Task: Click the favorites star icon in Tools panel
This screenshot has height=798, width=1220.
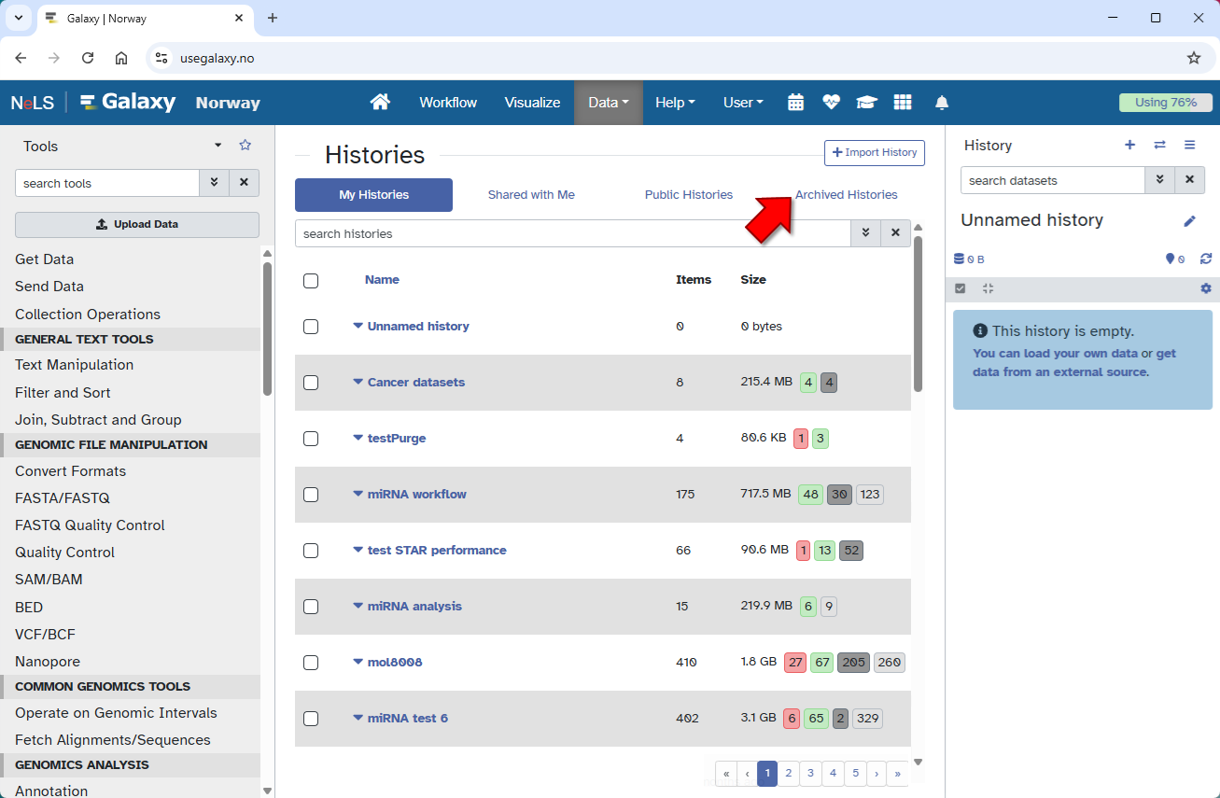Action: point(245,145)
